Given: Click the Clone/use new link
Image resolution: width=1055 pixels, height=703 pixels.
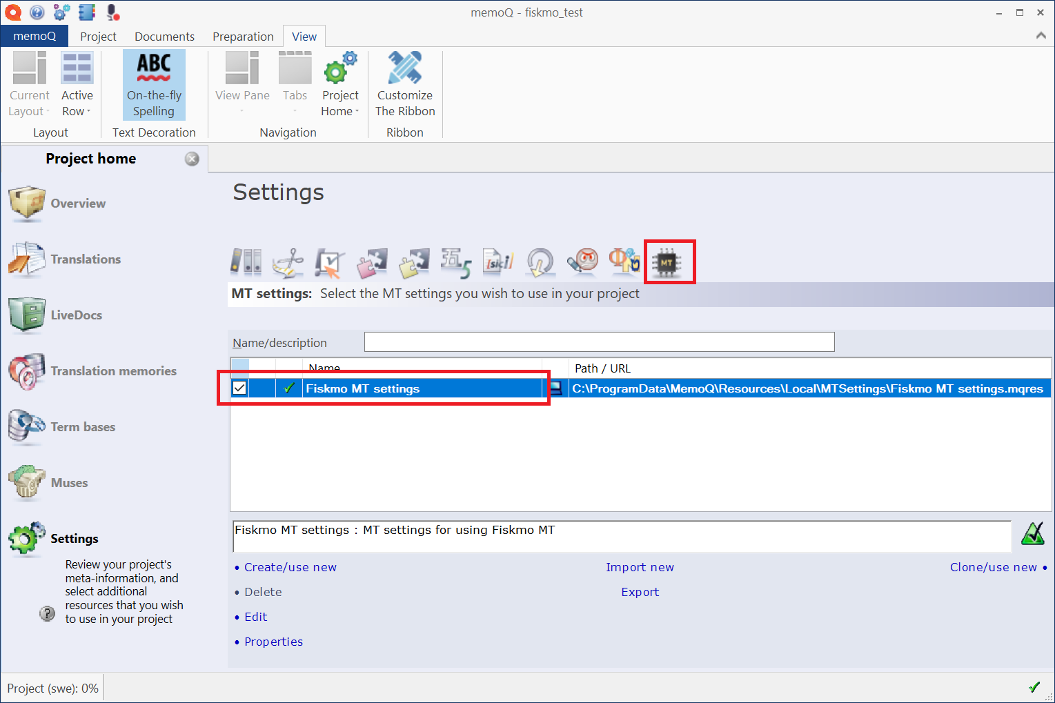Looking at the screenshot, I should [994, 567].
